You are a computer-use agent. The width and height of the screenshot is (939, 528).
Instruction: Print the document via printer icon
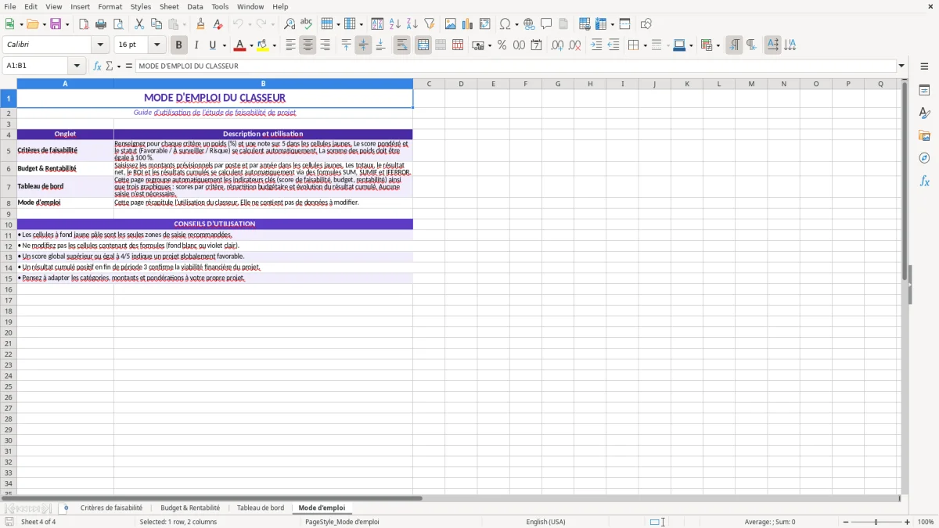(x=101, y=24)
